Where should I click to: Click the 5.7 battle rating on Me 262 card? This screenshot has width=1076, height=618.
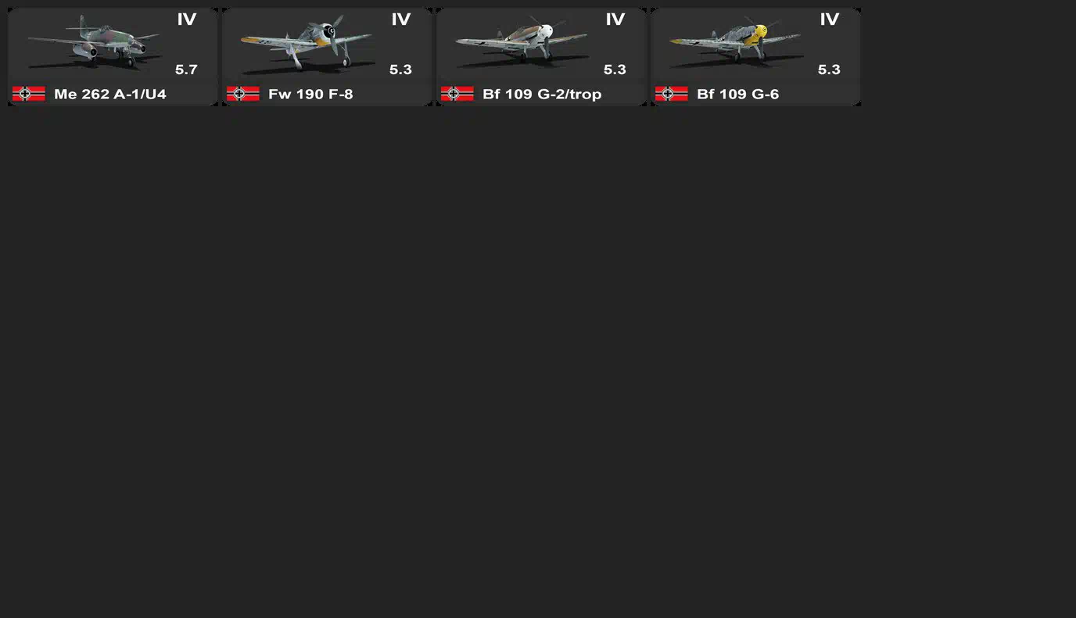click(186, 70)
